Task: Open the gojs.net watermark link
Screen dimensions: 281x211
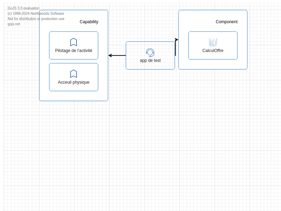Action: (x=14, y=24)
